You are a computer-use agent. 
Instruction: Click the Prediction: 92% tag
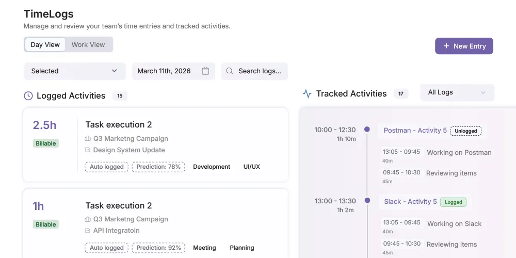[x=158, y=248]
